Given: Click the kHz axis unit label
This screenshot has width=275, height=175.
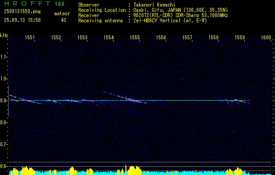Looking at the screenshot, I should tap(4, 35).
